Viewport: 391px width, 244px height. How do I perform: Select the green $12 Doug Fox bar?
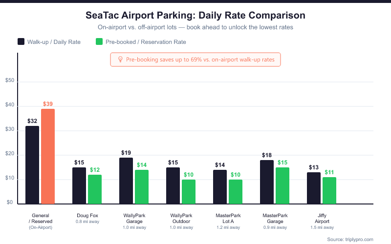coord(95,189)
